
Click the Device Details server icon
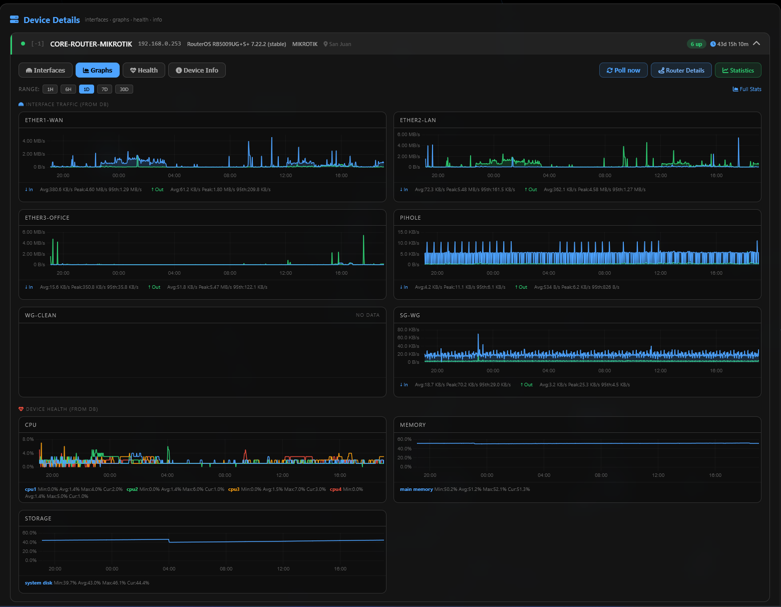(14, 20)
